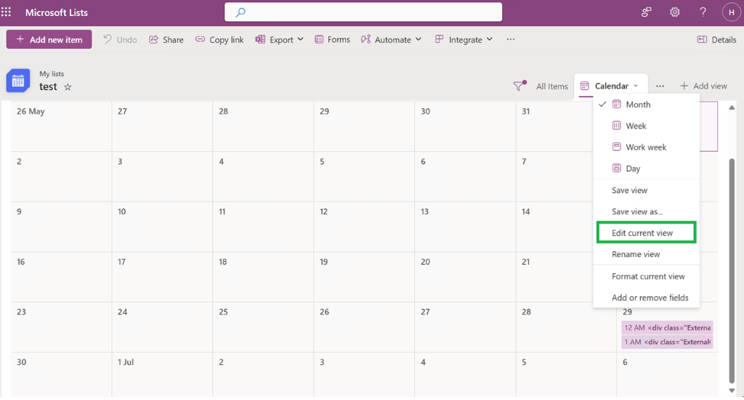Click the date cell labeled 14

554,226
